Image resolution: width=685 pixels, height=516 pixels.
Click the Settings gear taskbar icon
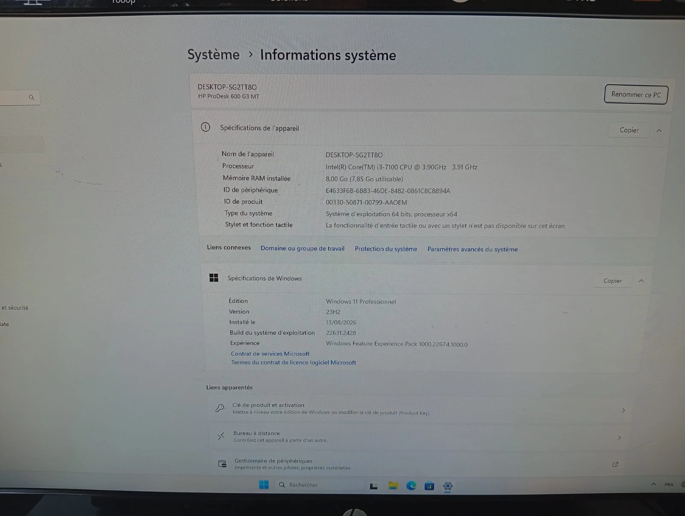pos(447,486)
